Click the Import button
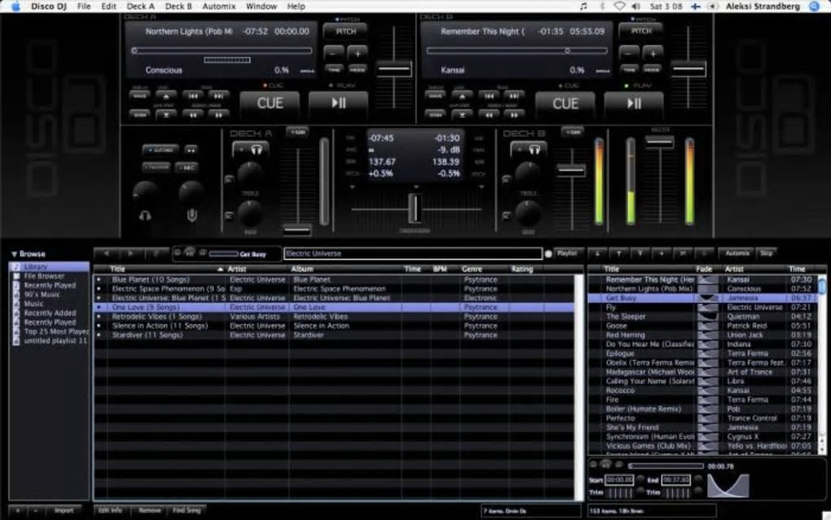Image resolution: width=831 pixels, height=520 pixels. point(64,510)
